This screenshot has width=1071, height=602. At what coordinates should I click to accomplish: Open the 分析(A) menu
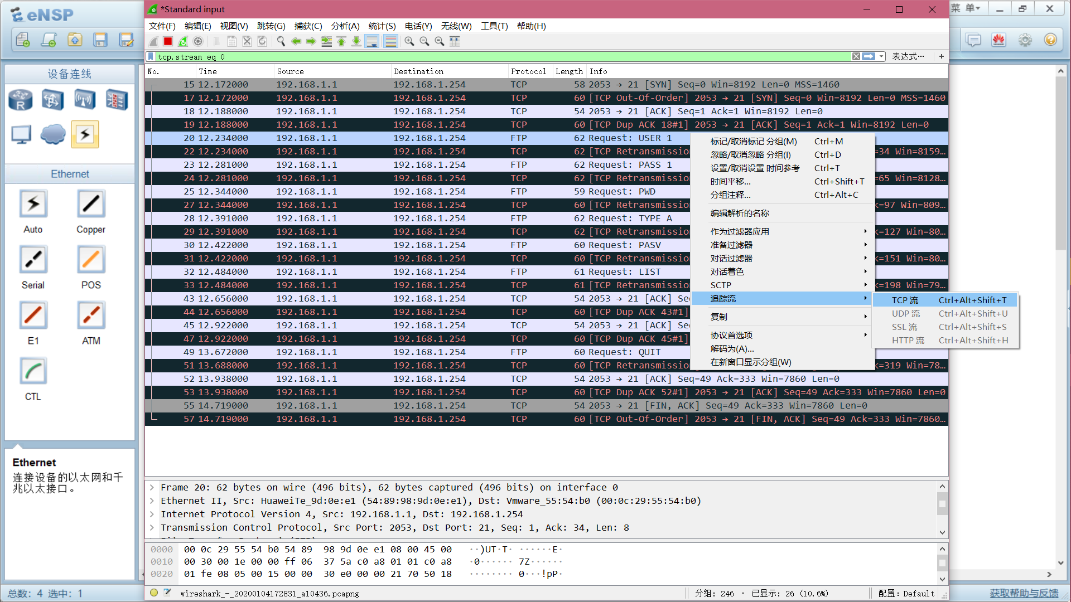coord(345,26)
